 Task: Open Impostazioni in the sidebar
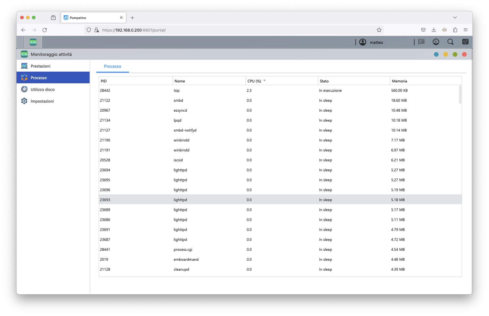click(x=53, y=101)
